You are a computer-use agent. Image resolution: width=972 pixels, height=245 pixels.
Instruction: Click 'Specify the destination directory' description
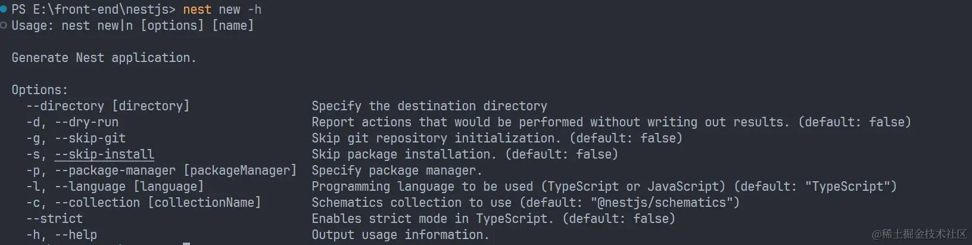pos(429,106)
